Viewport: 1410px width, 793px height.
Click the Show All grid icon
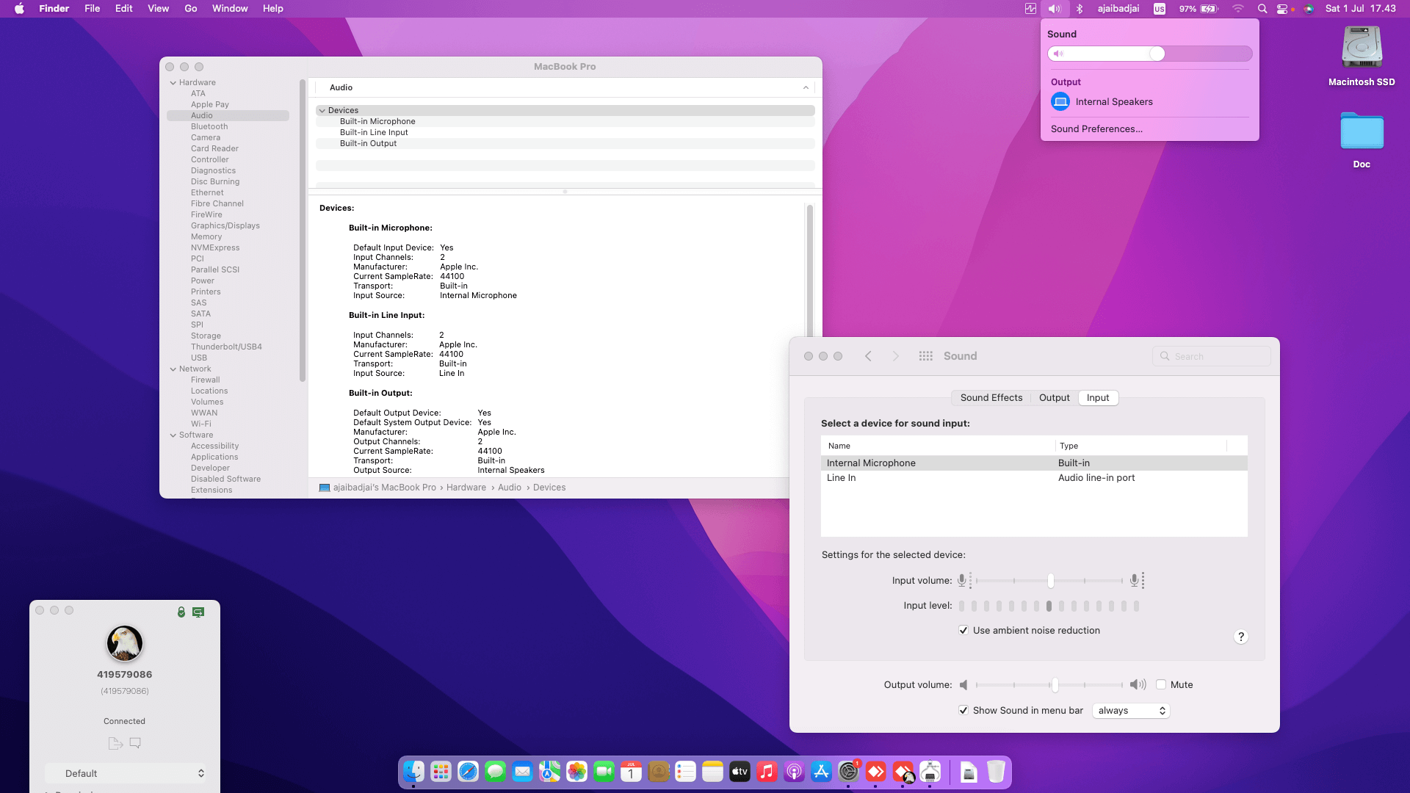tap(925, 356)
